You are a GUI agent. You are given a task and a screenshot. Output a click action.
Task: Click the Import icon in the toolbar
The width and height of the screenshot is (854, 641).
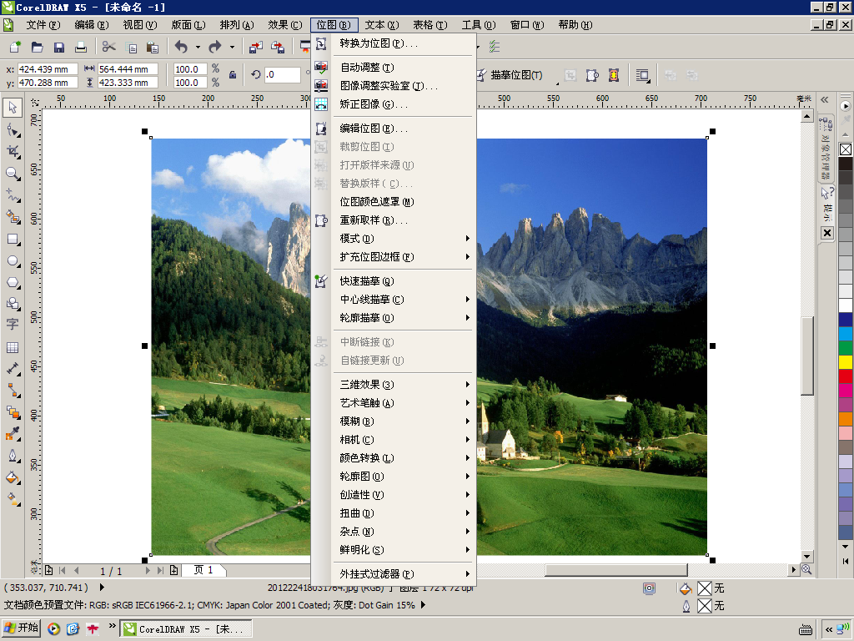(x=255, y=47)
